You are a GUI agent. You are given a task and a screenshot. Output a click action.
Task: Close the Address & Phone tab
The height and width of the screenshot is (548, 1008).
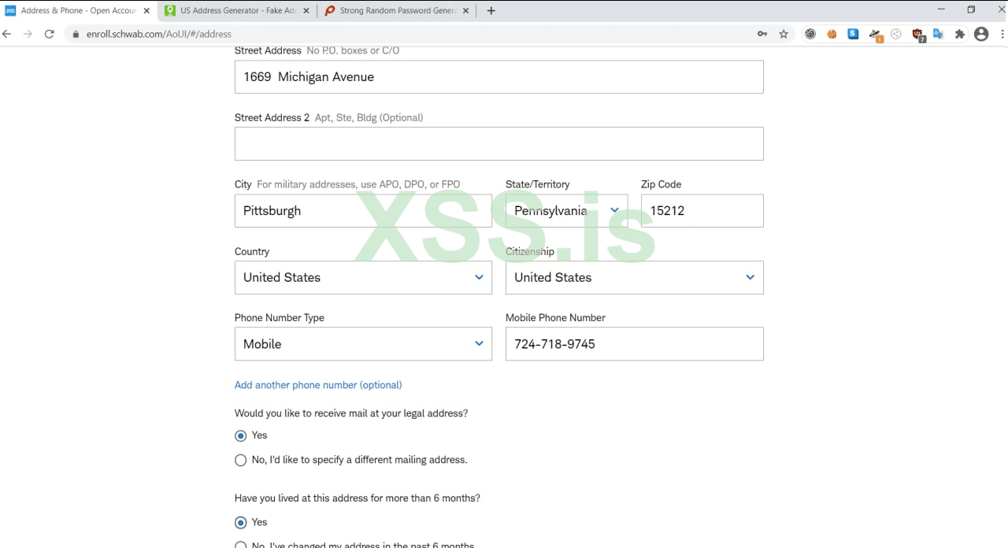146,11
